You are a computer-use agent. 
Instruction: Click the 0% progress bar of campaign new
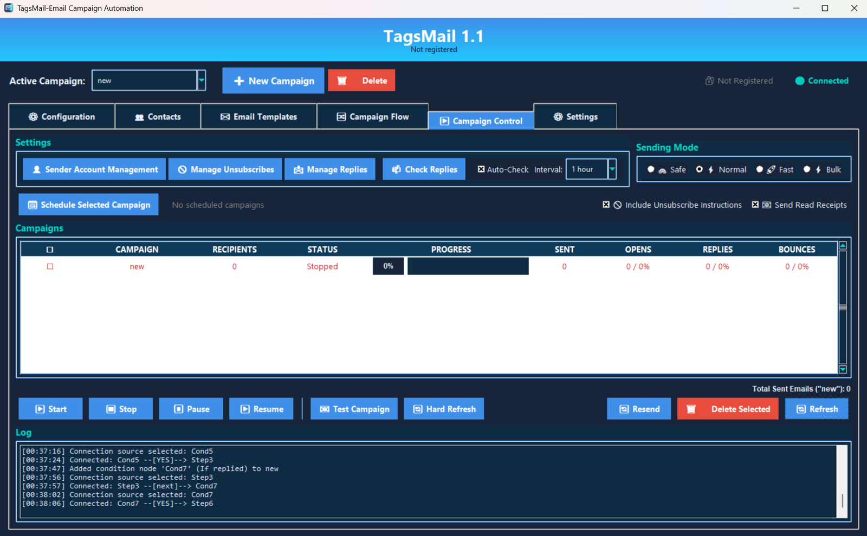coord(387,266)
